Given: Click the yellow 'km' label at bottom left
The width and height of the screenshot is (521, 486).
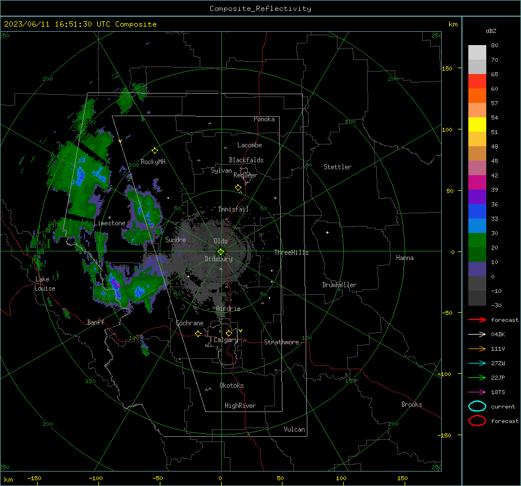Looking at the screenshot, I should pyautogui.click(x=8, y=480).
